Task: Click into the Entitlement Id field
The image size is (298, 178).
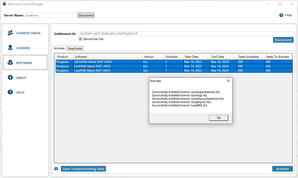Action: tap(186, 34)
